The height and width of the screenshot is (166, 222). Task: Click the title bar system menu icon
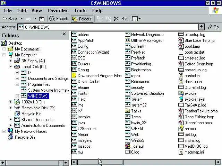tap(3, 3)
